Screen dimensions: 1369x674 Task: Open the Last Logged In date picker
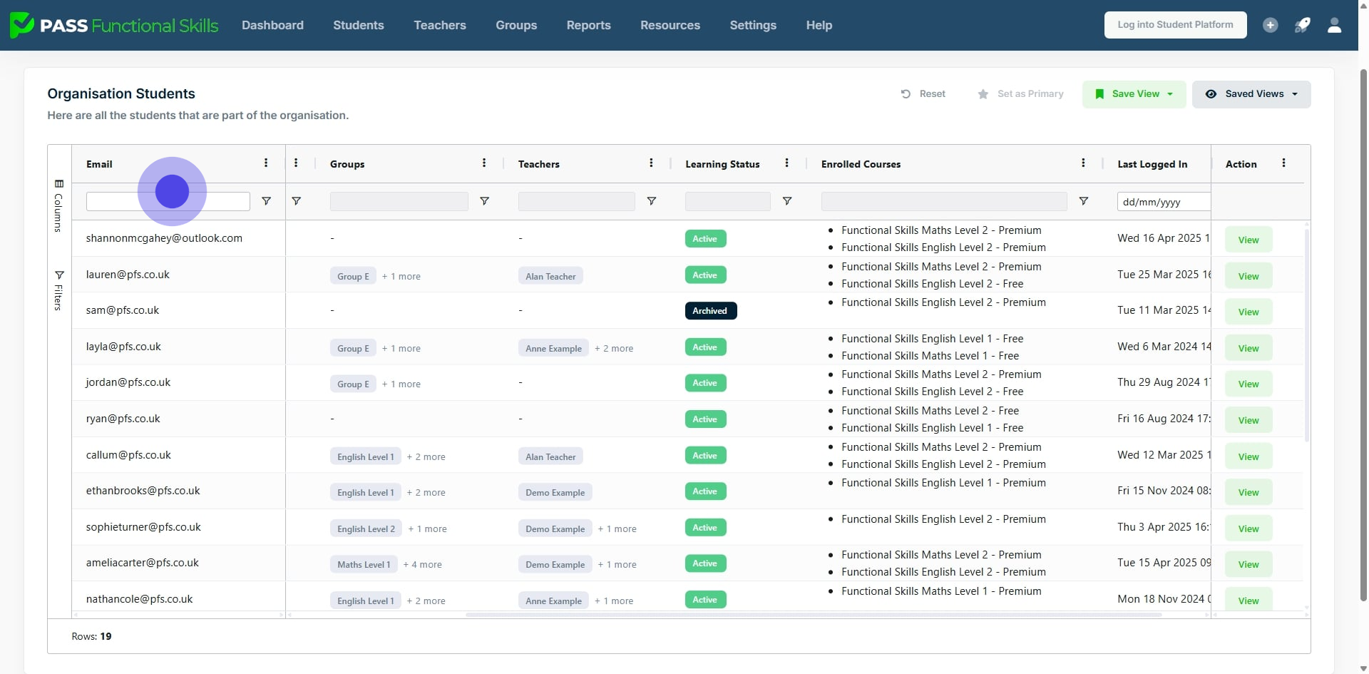[x=1163, y=202]
